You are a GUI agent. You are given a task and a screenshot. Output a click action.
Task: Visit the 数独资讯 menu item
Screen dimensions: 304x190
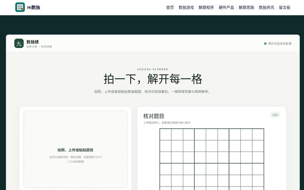(266, 8)
